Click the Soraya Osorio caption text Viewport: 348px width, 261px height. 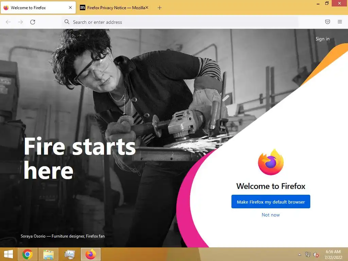[x=63, y=236]
